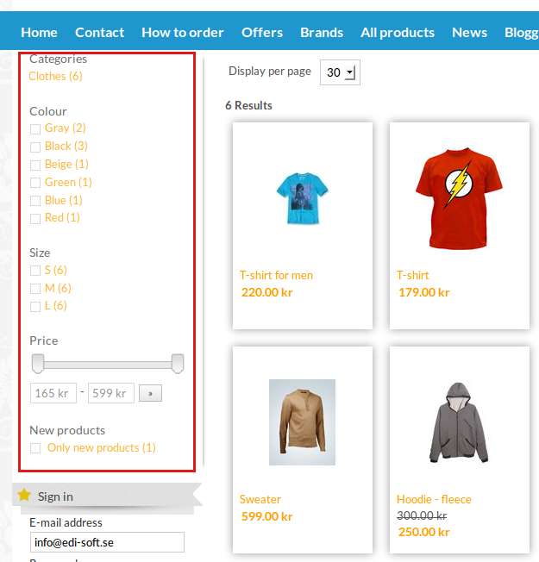Open All products in navigation
Image resolution: width=539 pixels, height=562 pixels.
coord(398,33)
